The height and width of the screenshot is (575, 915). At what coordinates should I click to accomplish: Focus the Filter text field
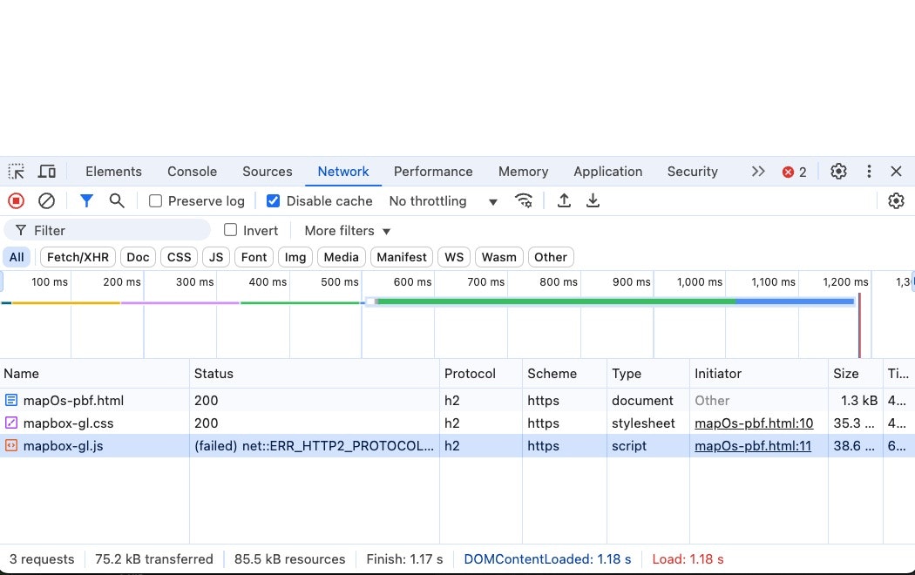click(x=107, y=230)
